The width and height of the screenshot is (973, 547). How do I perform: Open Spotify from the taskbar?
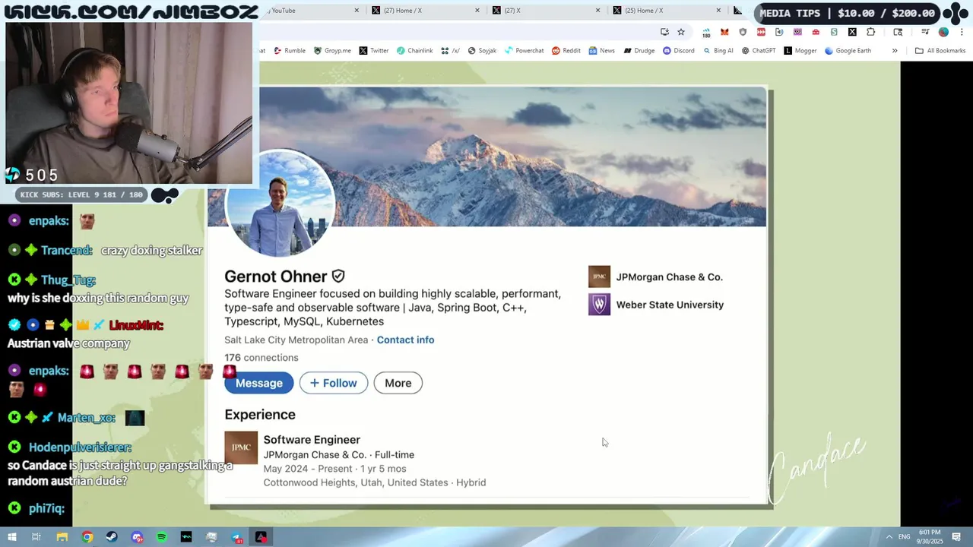pyautogui.click(x=162, y=537)
